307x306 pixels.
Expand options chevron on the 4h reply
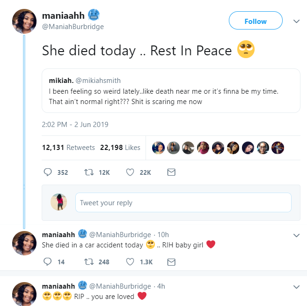coord(296,287)
